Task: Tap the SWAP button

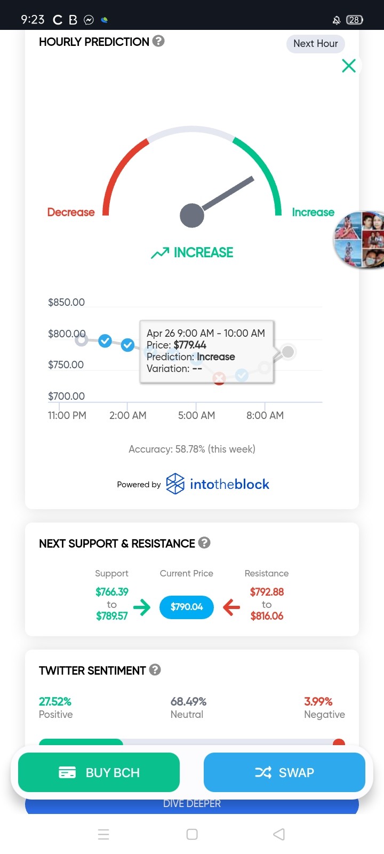Action: pos(284,772)
